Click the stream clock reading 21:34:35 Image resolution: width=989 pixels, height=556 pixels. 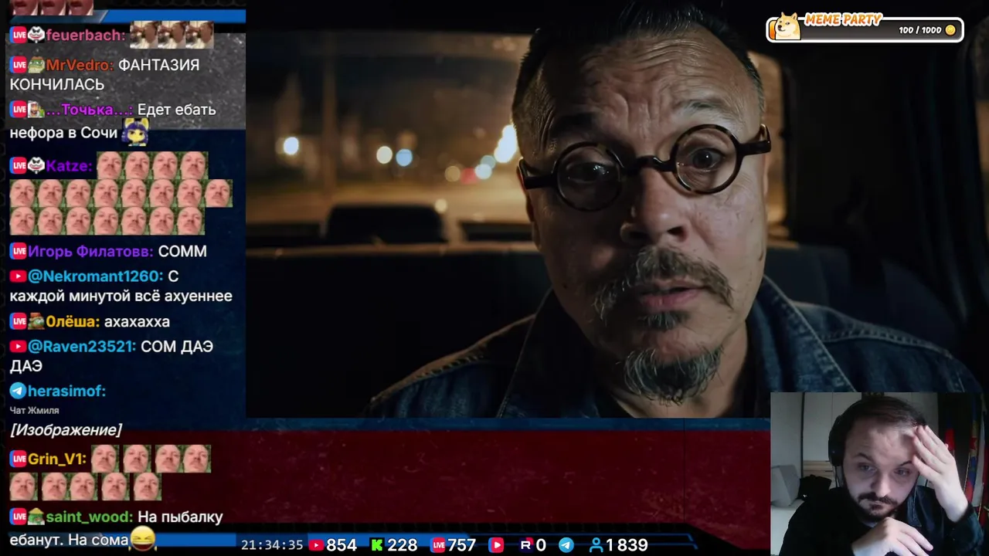[272, 545]
